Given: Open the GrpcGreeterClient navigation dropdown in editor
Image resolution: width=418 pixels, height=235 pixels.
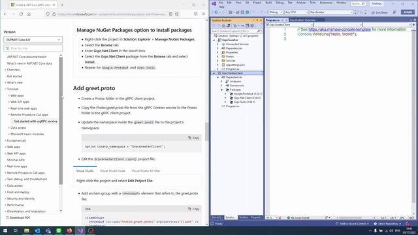Looking at the screenshot, I should pyautogui.click(x=289, y=25).
